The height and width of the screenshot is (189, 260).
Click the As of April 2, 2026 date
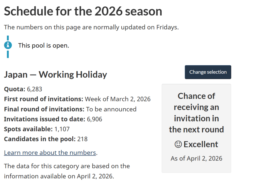[196, 158]
